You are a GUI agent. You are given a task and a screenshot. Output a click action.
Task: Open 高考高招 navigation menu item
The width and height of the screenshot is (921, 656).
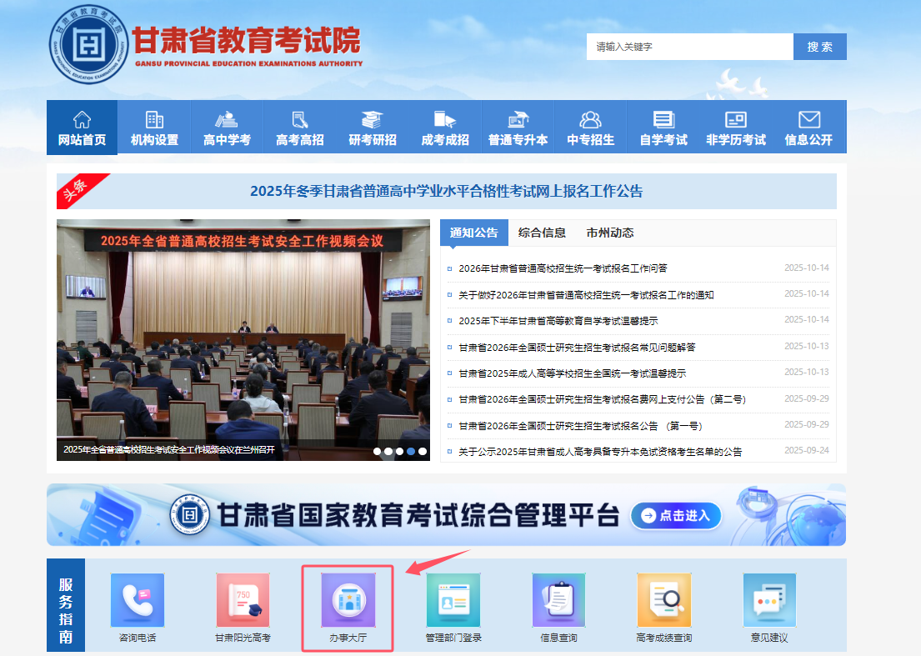[299, 128]
